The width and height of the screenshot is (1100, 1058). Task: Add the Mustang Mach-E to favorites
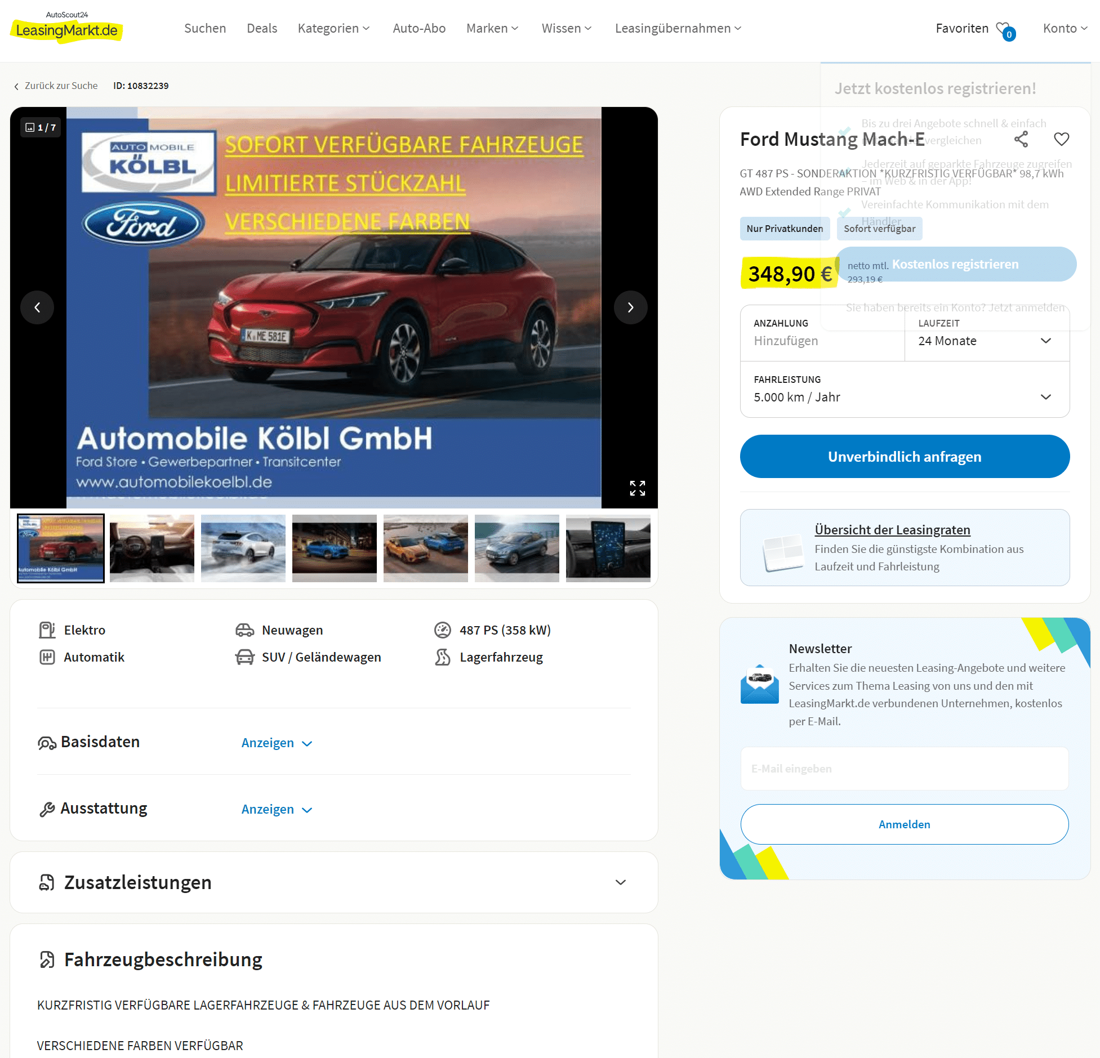pyautogui.click(x=1061, y=139)
